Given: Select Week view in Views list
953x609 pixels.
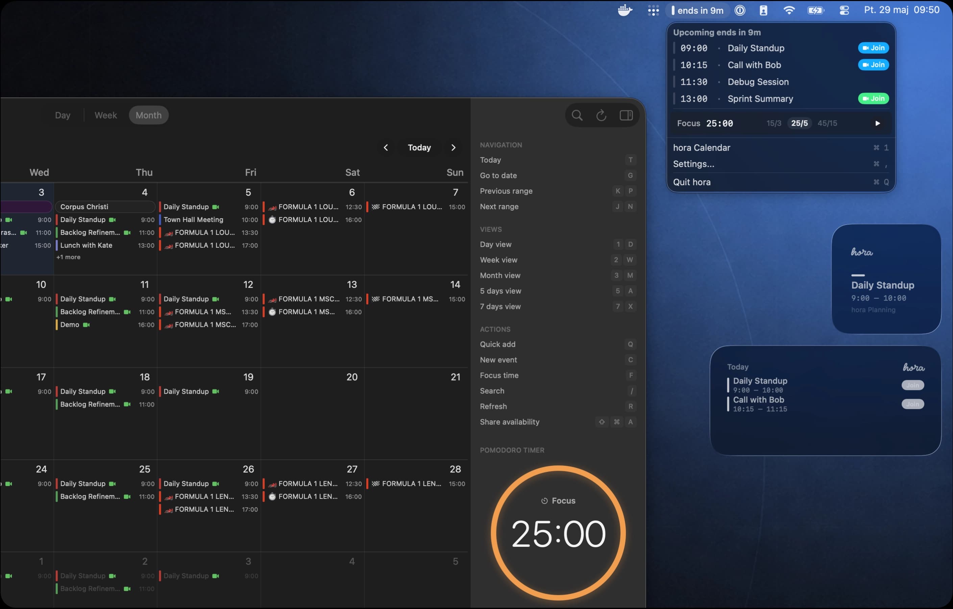Looking at the screenshot, I should click(558, 260).
